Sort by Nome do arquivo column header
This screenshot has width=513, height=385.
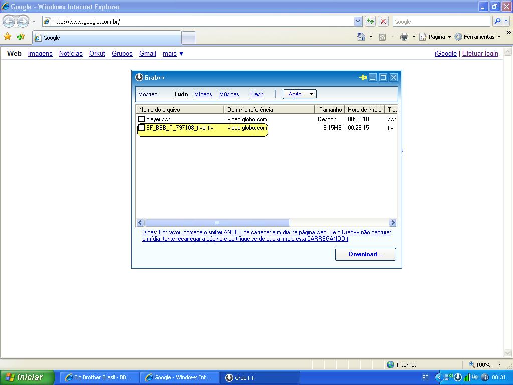(x=180, y=110)
